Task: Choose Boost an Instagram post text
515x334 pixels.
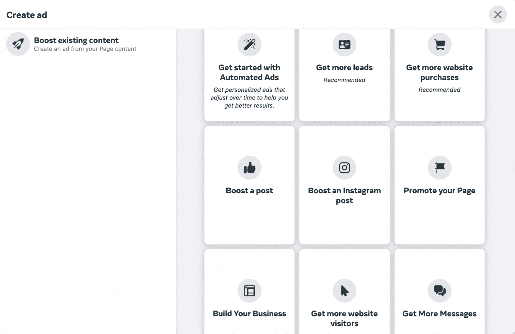Action: (344, 195)
